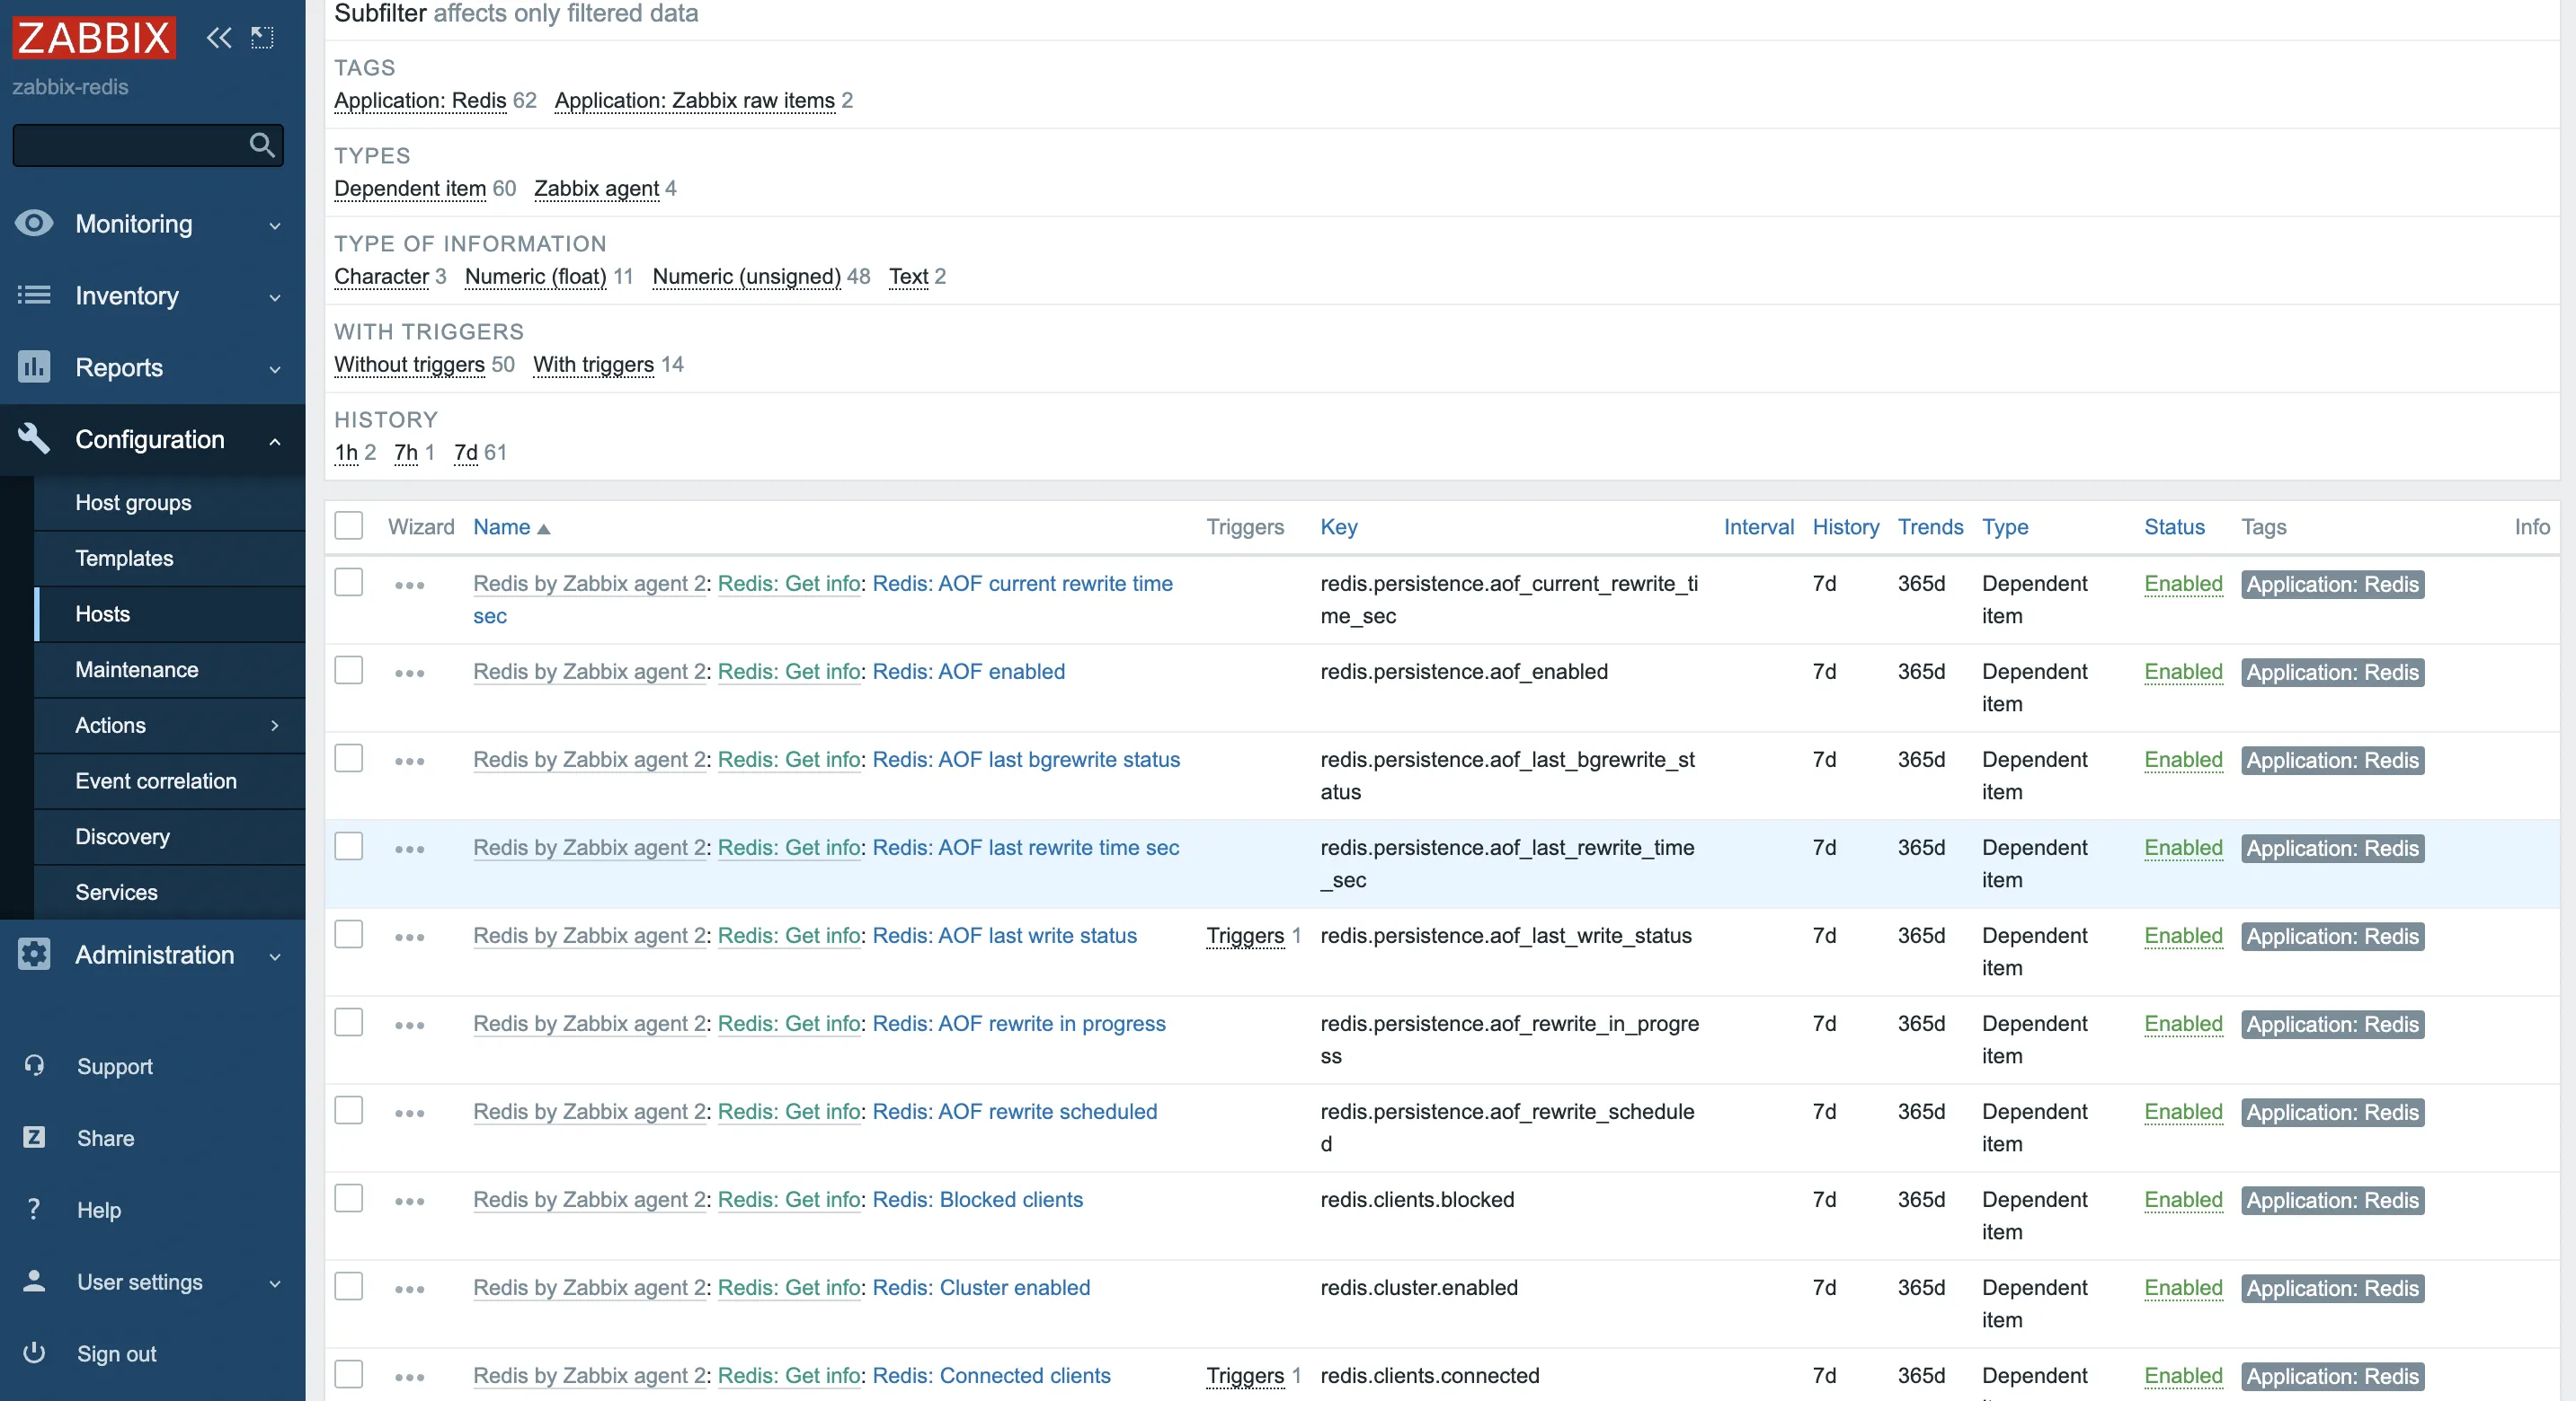Image resolution: width=2576 pixels, height=1401 pixels.
Task: Click the kiosk mode icon near logo
Action: 262,38
